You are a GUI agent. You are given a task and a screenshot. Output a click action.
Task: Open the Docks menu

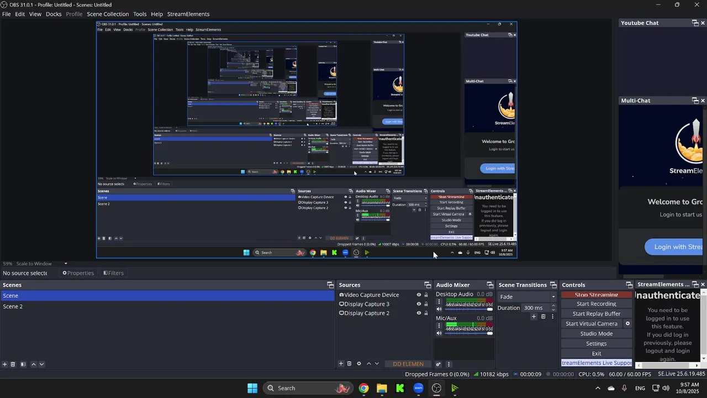(54, 14)
